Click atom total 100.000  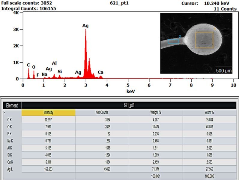click(x=209, y=176)
